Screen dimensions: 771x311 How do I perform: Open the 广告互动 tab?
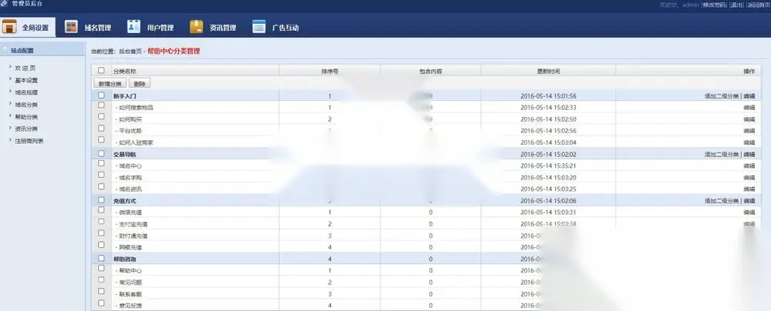(275, 28)
